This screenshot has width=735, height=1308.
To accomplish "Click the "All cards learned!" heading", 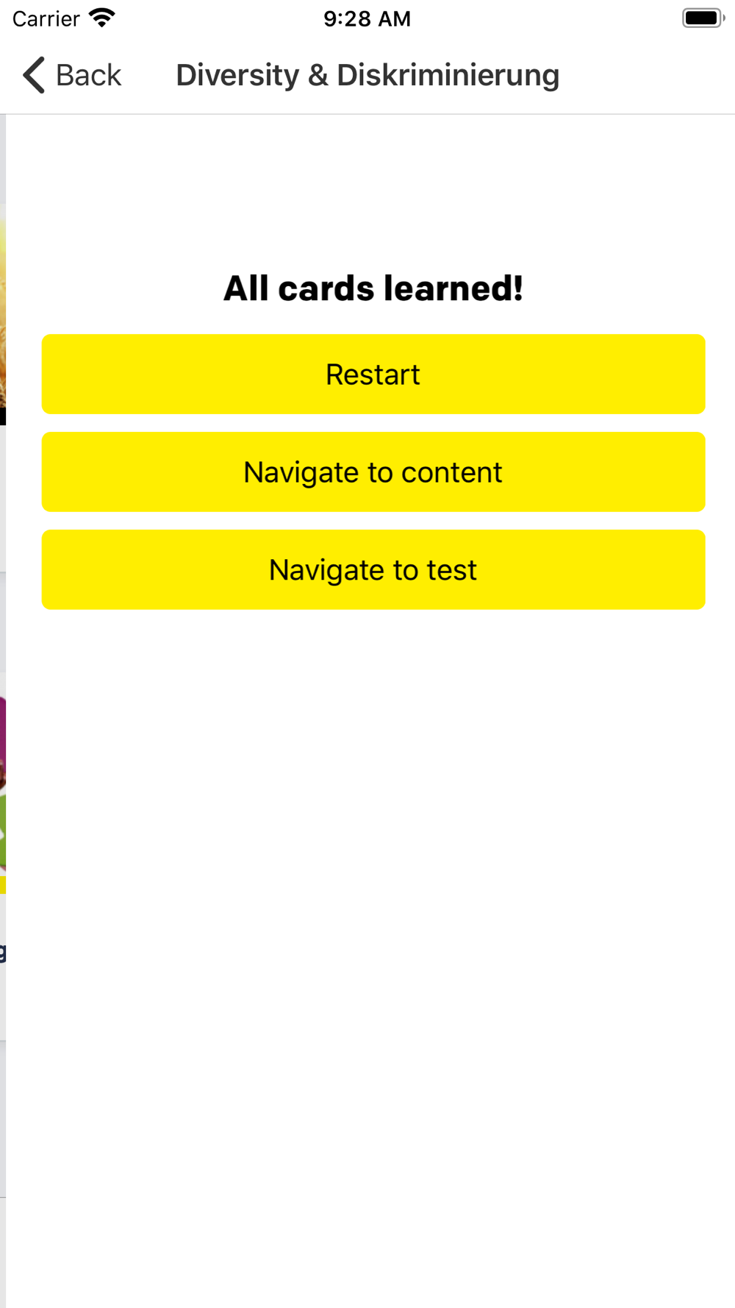I will click(x=373, y=288).
